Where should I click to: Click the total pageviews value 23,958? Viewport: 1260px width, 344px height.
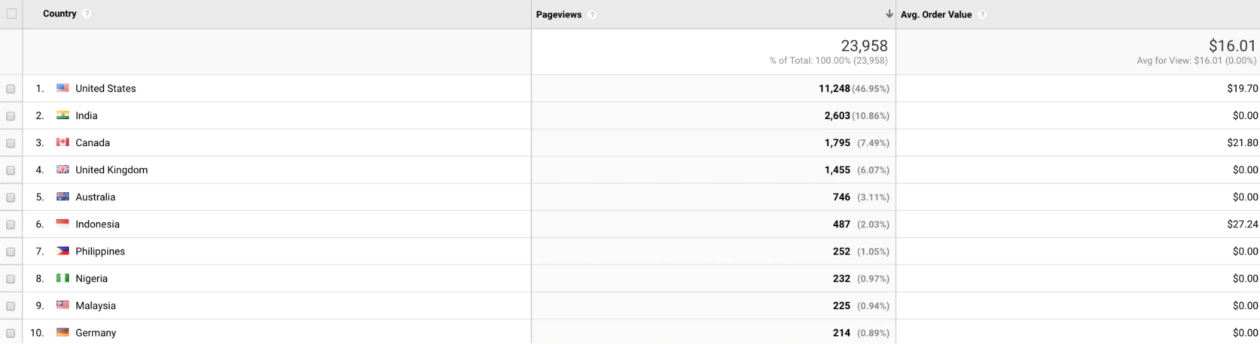864,45
